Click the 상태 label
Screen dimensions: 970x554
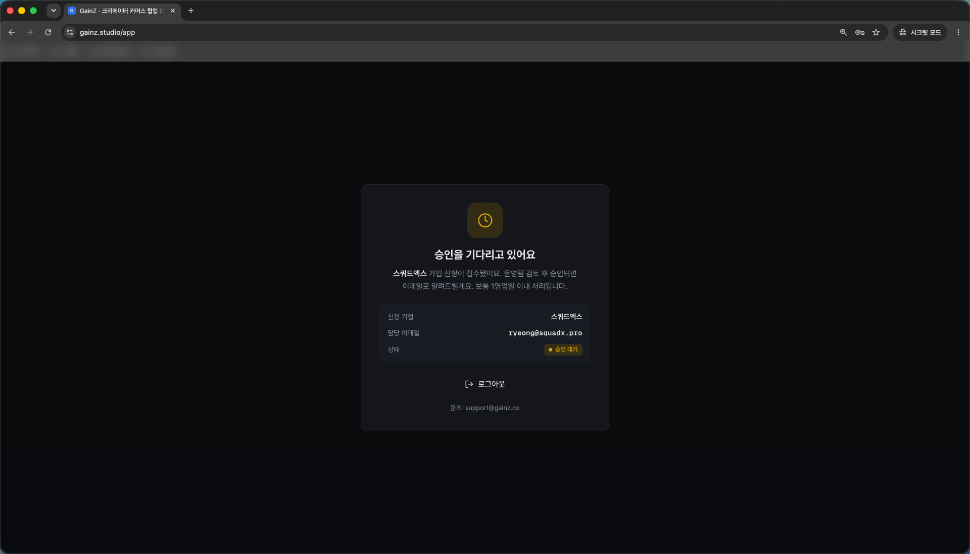tap(394, 349)
